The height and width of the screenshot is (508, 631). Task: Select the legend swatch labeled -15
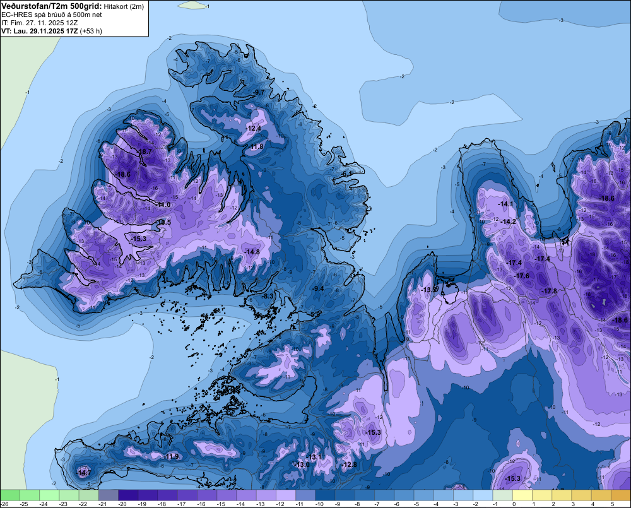[x=227, y=495]
